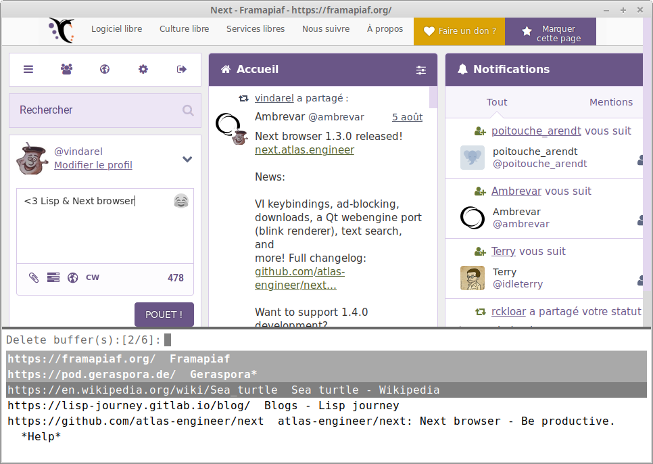This screenshot has height=464, width=653.
Task: Open the next.atlas.engineer link
Action: click(304, 150)
